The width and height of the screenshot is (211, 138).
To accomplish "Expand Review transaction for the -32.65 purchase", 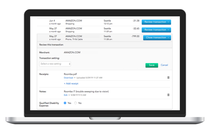I will [x=156, y=29].
